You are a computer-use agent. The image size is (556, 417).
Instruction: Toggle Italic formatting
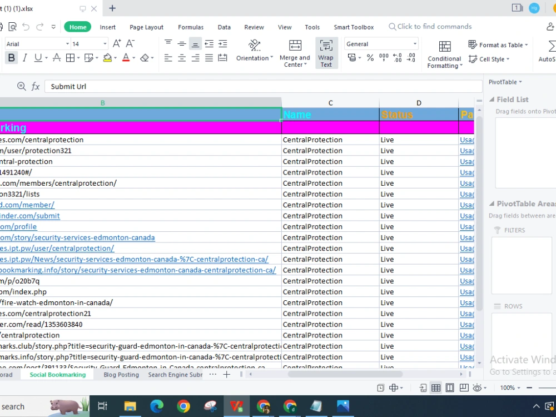click(25, 58)
